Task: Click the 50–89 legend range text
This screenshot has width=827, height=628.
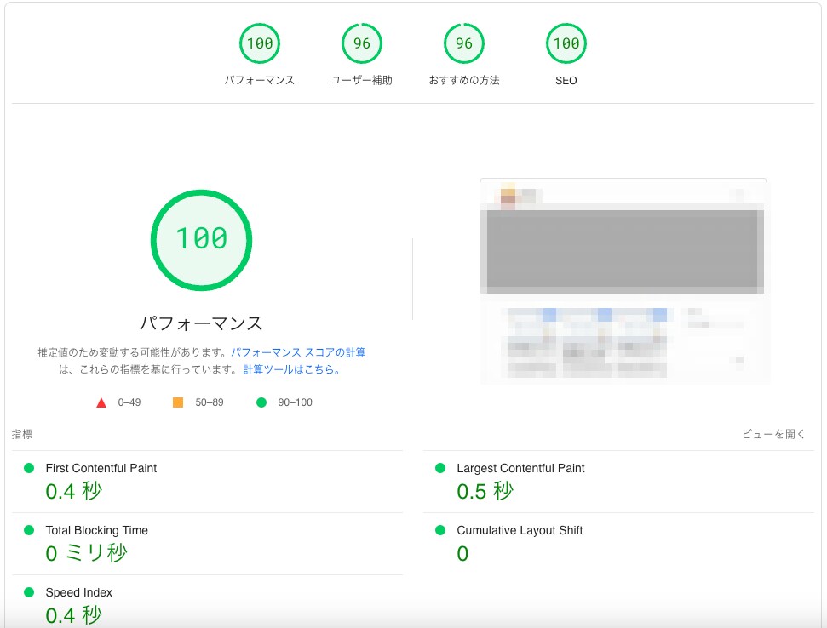Action: pos(210,402)
